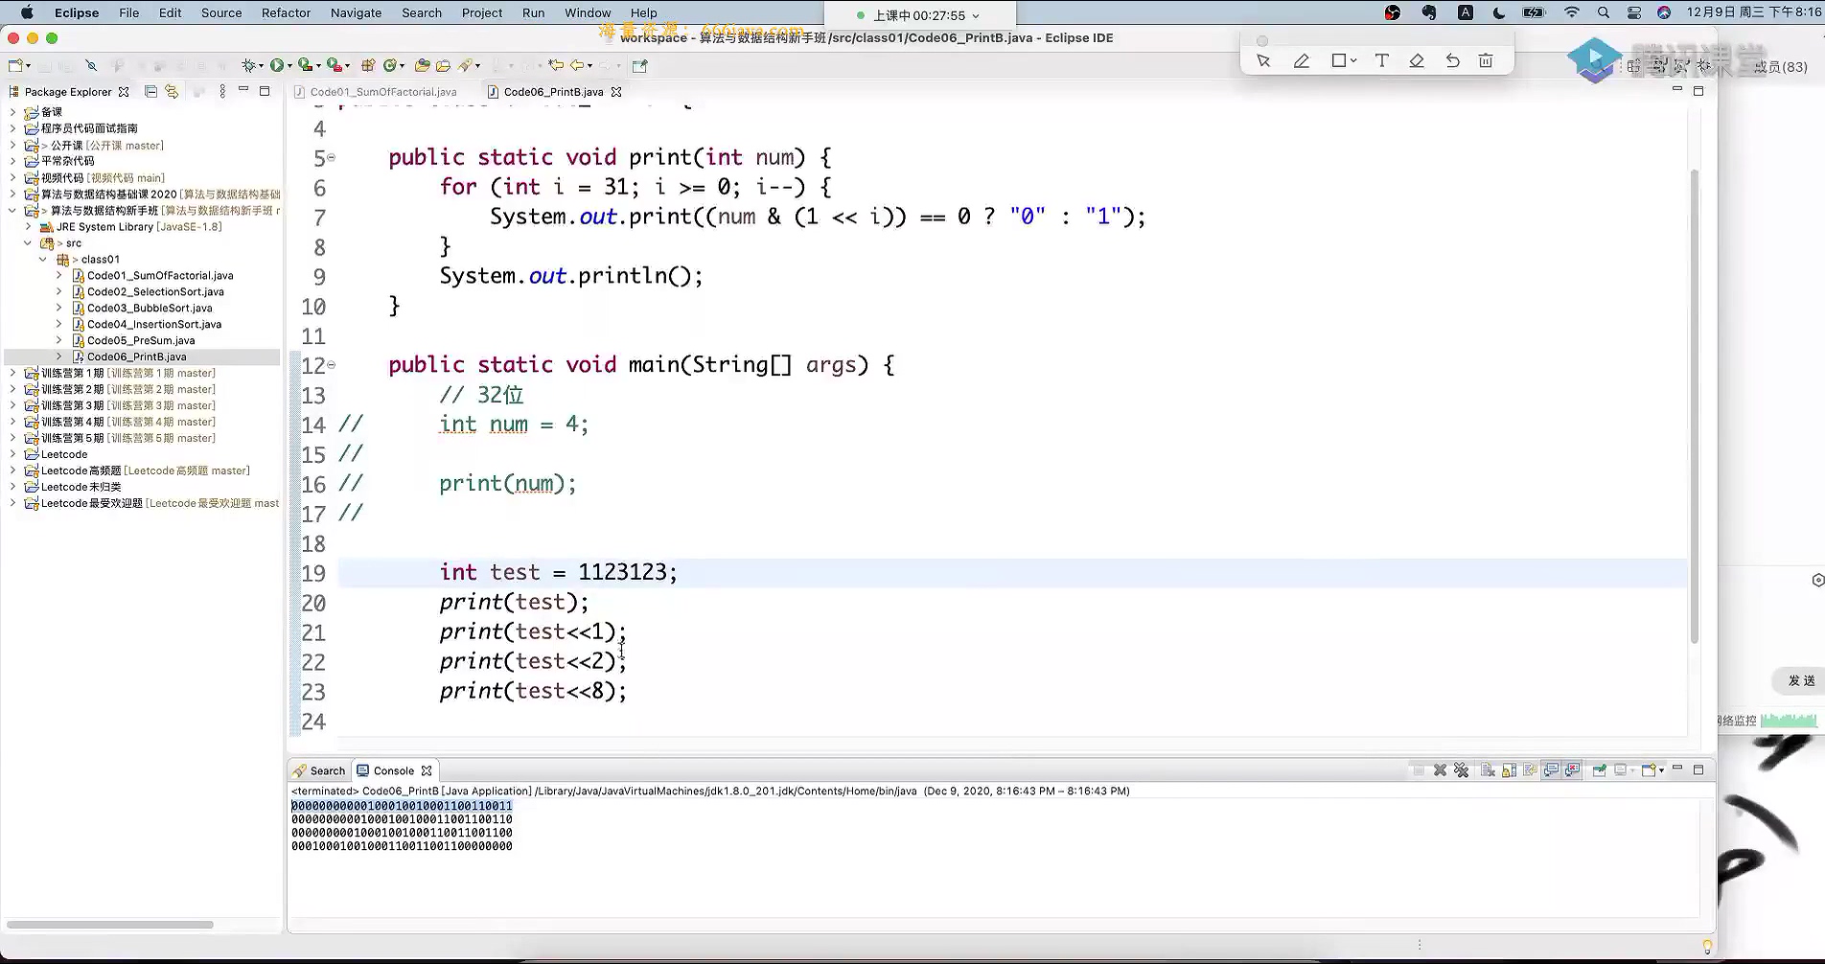Collapse the class01 package node
The height and width of the screenshot is (964, 1825).
point(43,260)
